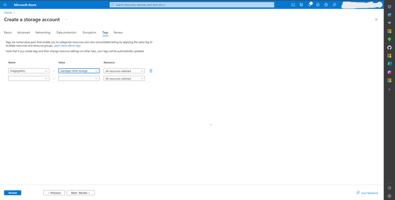Follow the Learn more about tags link
This screenshot has width=395, height=200.
67,46
